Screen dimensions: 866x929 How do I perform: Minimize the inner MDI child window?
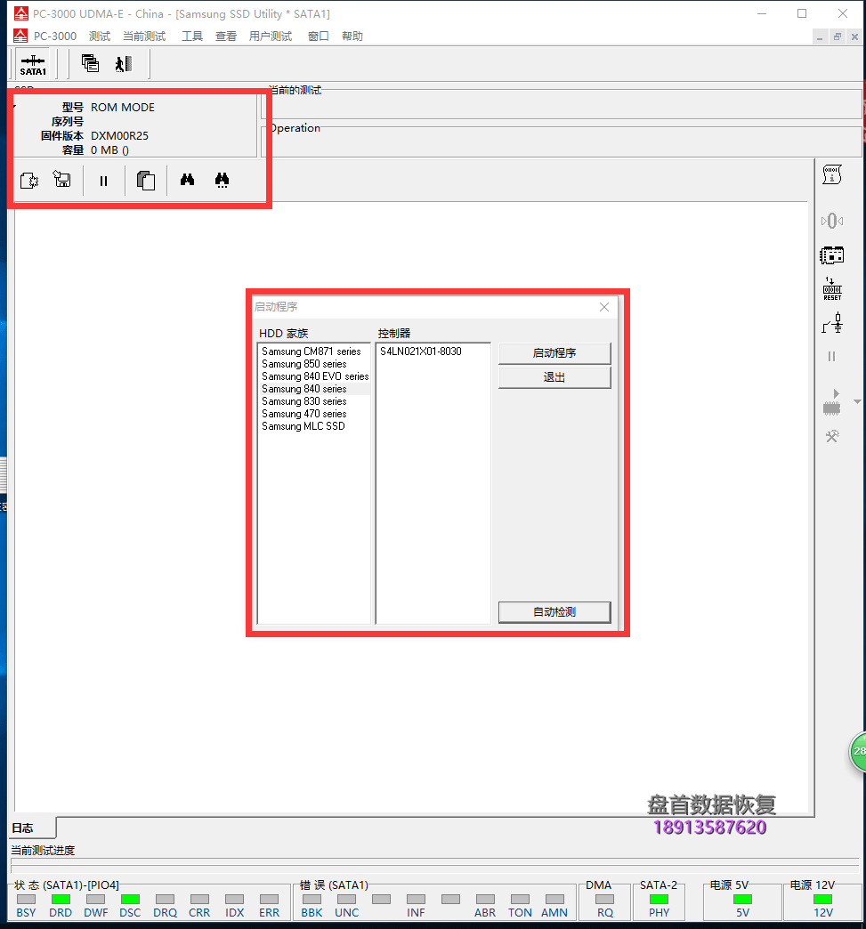pos(820,36)
